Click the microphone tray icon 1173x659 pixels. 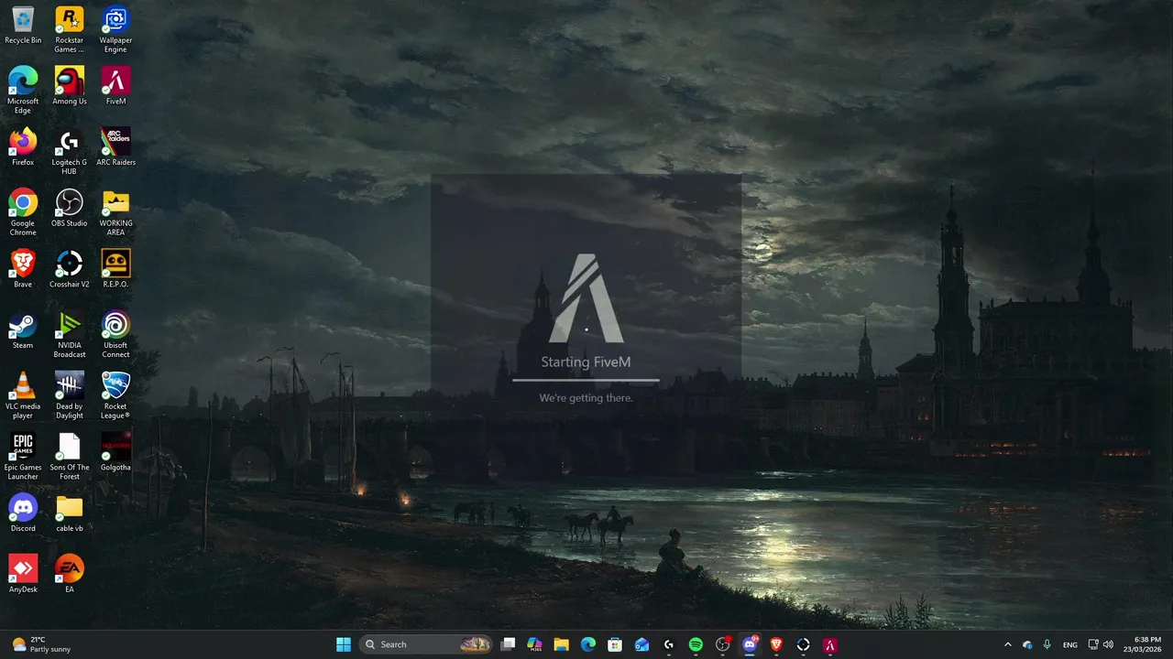tap(1047, 644)
